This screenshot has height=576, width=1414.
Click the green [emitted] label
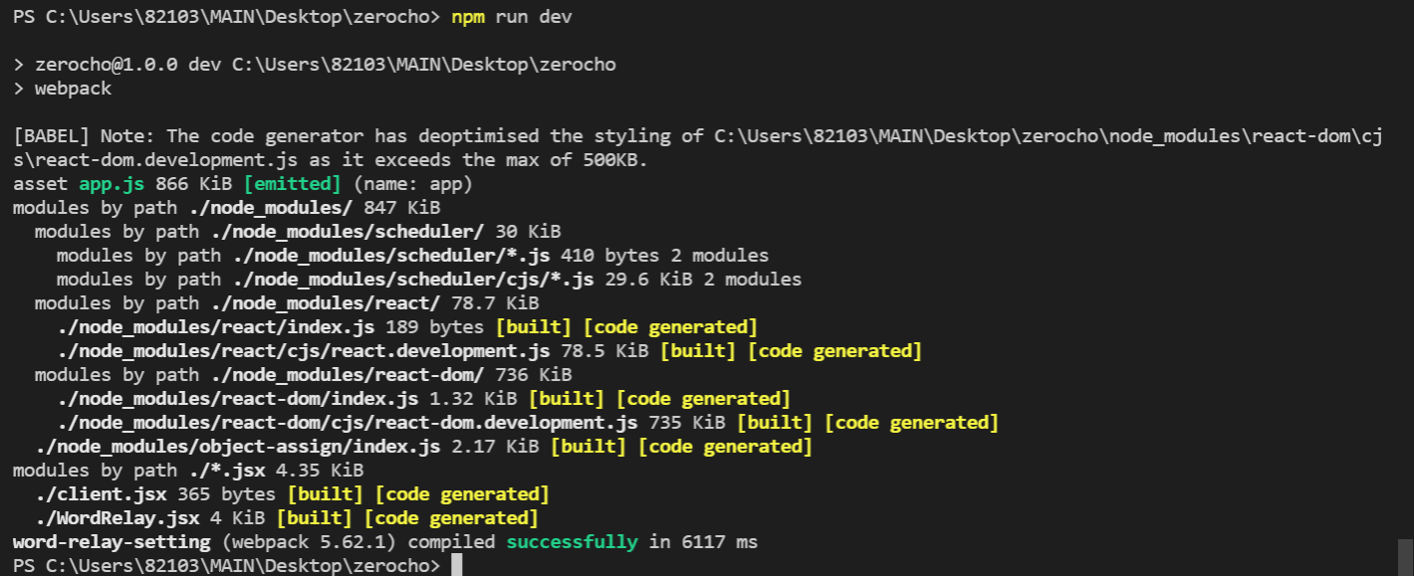click(x=292, y=184)
